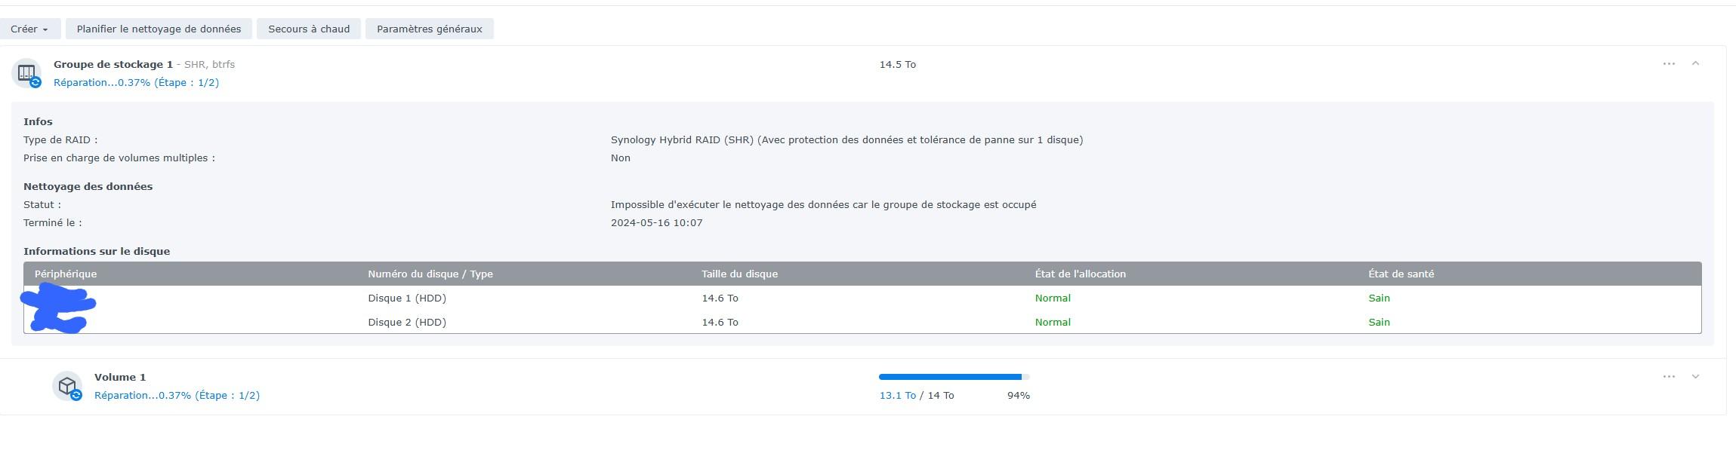Image resolution: width=1736 pixels, height=450 pixels.
Task: Open the Volume 1 three-dot menu
Action: click(x=1669, y=377)
